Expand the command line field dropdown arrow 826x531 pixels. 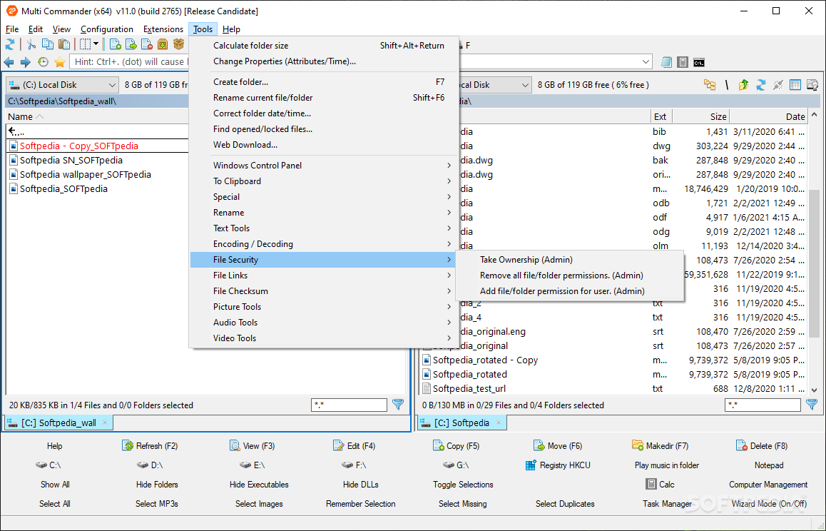pyautogui.click(x=646, y=61)
